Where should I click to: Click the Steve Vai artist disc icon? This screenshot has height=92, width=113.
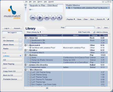(x=28, y=38)
